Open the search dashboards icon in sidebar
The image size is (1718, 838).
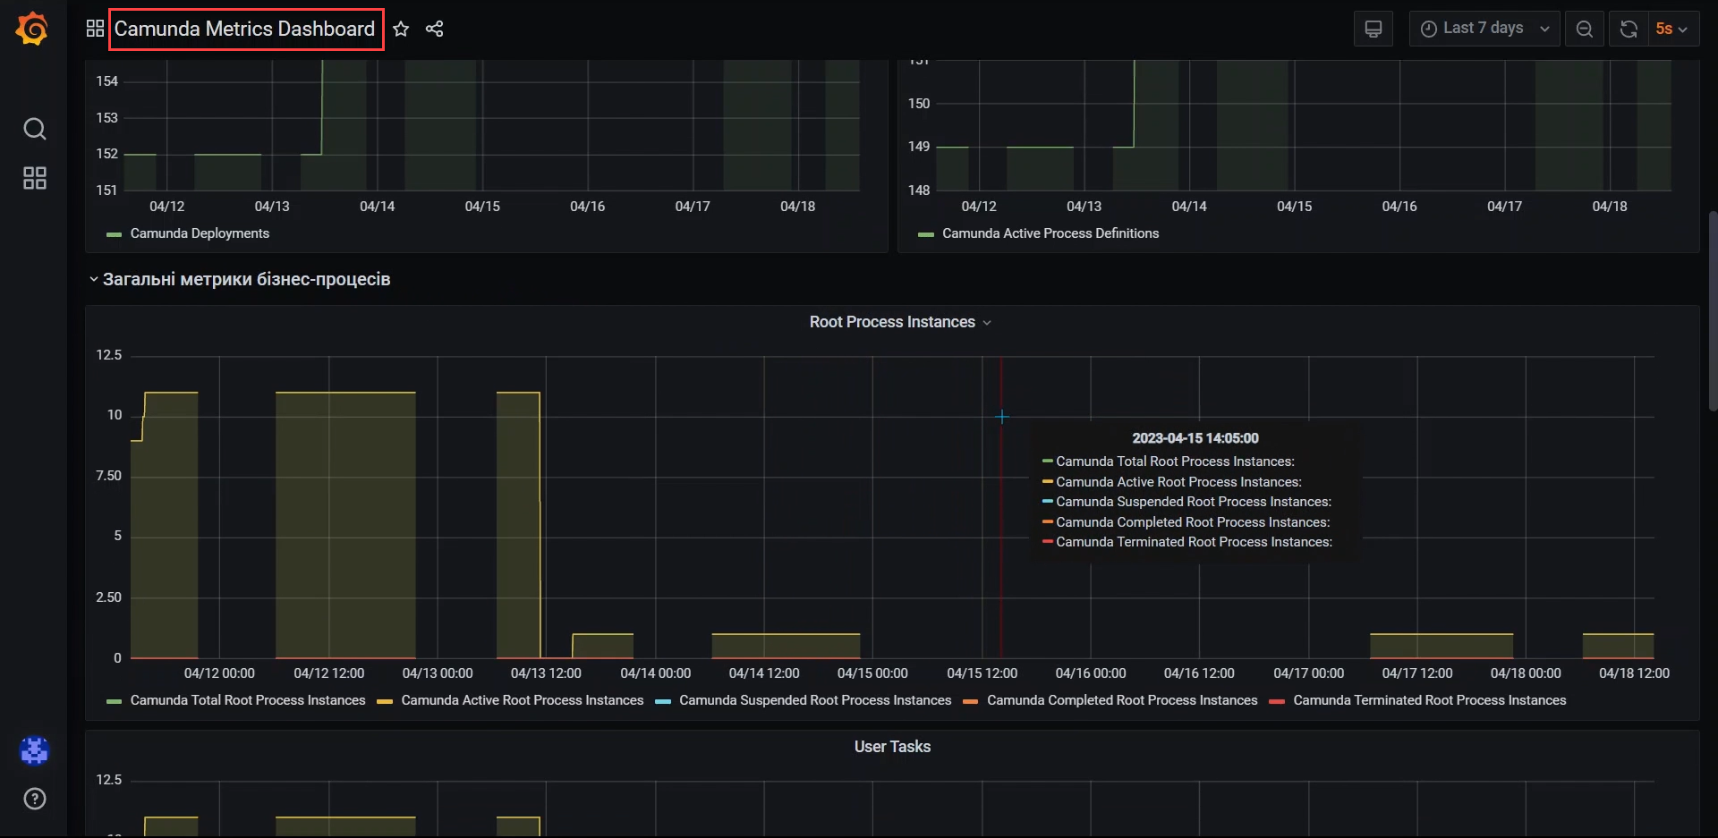pyautogui.click(x=34, y=129)
